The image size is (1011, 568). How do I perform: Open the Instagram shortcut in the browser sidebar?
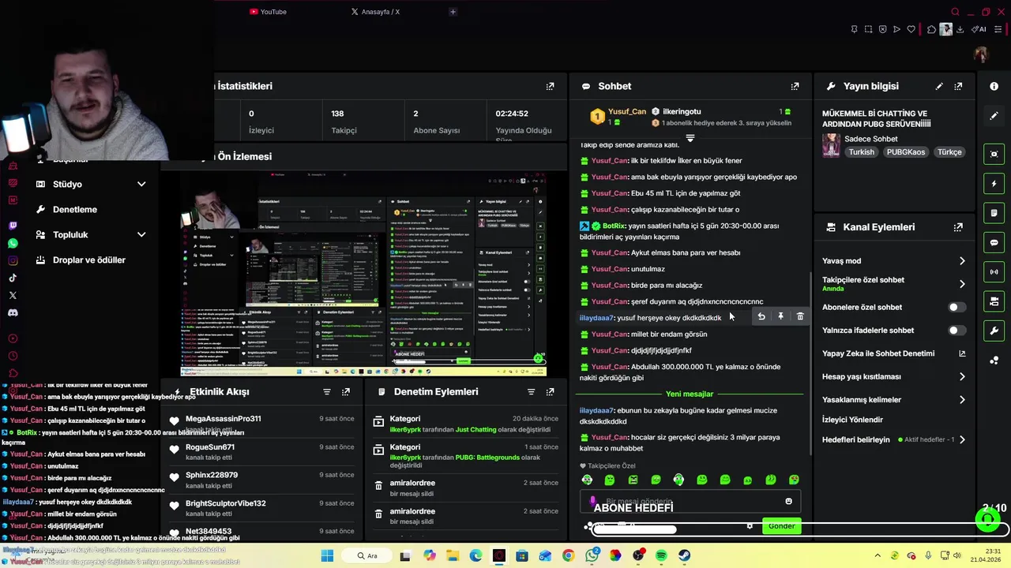pos(13,260)
